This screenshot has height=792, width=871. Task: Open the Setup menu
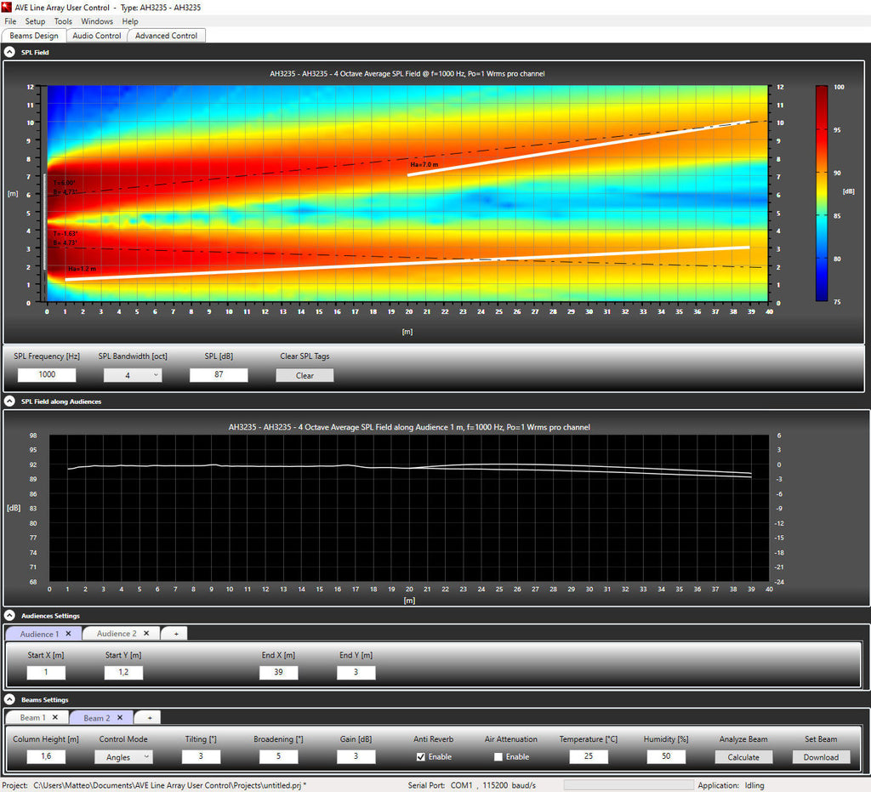35,21
